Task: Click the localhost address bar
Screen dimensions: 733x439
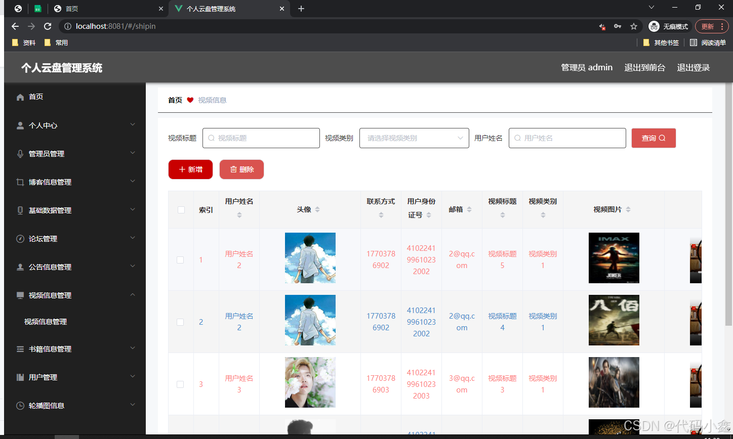Action: click(324, 26)
